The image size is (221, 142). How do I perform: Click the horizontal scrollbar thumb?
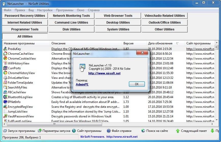click(54, 124)
